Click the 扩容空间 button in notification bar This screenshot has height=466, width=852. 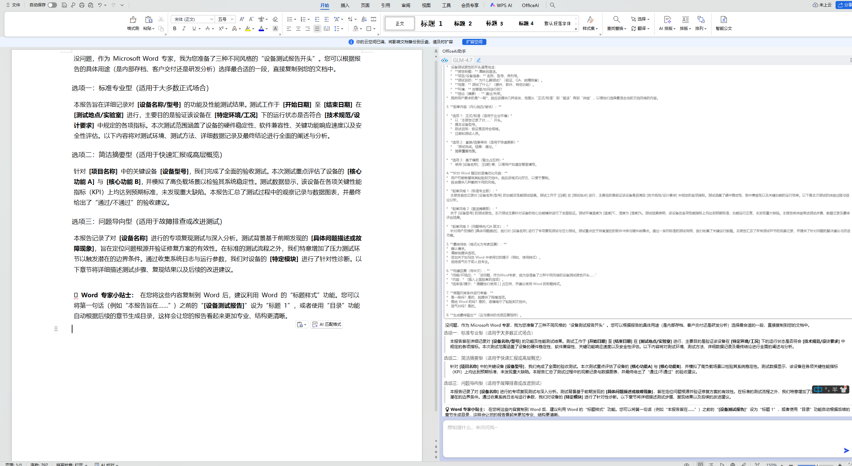474,42
